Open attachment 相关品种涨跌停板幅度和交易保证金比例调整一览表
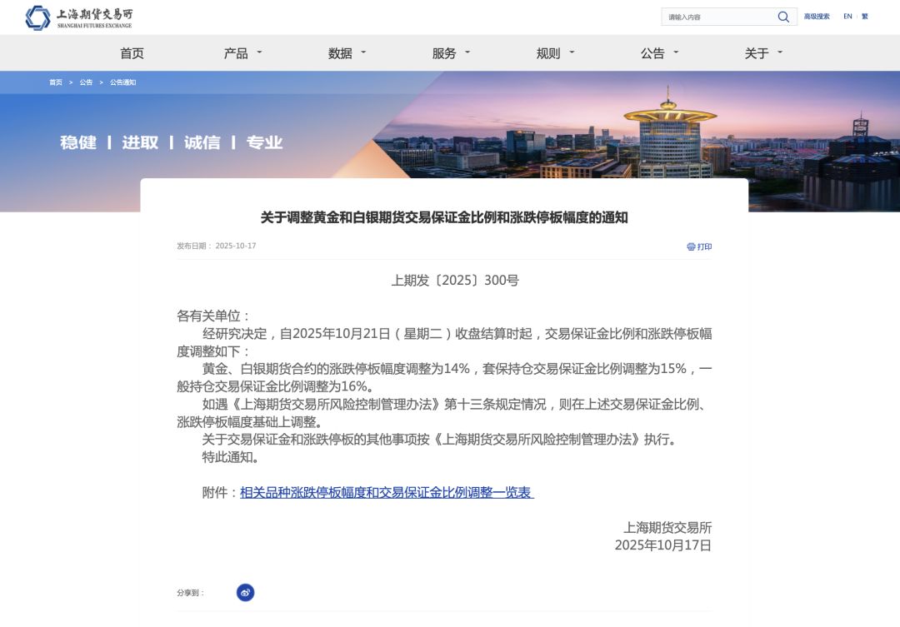 [x=387, y=492]
